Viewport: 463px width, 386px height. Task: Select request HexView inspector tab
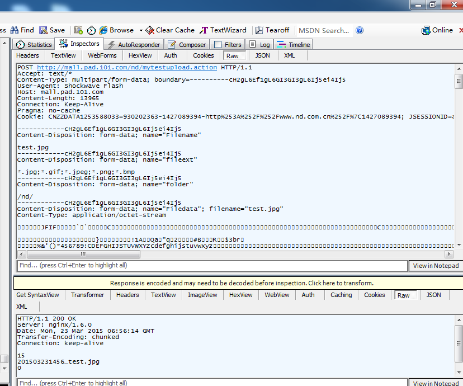click(x=140, y=55)
